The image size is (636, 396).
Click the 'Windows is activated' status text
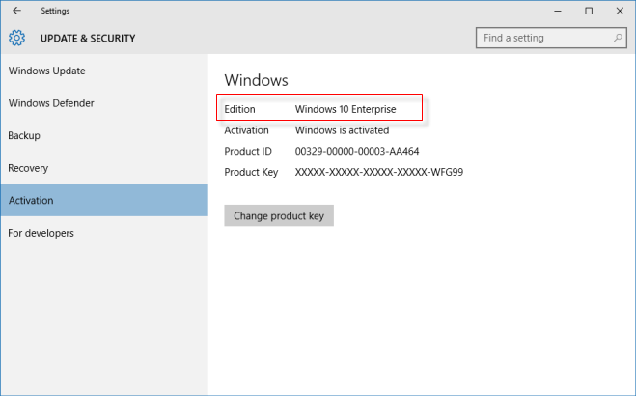click(x=342, y=130)
